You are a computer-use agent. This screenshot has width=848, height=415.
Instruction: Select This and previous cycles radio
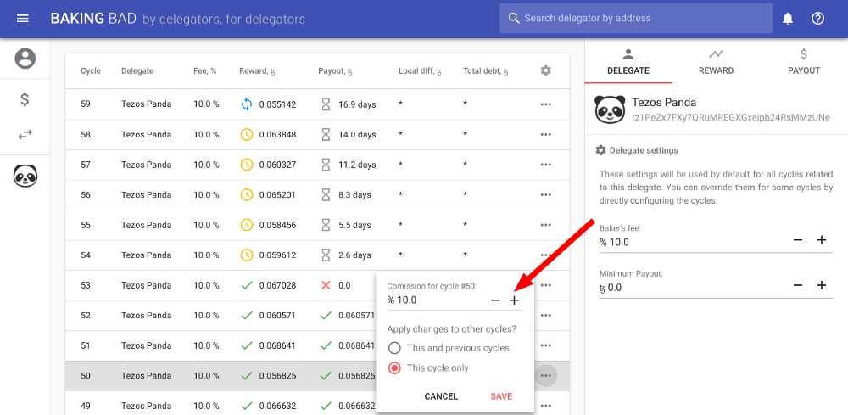click(x=395, y=348)
